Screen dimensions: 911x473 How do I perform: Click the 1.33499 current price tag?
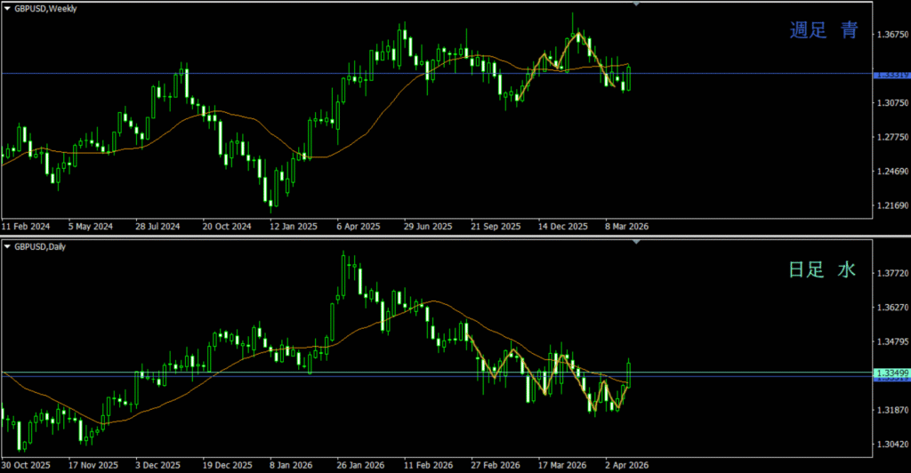point(891,373)
